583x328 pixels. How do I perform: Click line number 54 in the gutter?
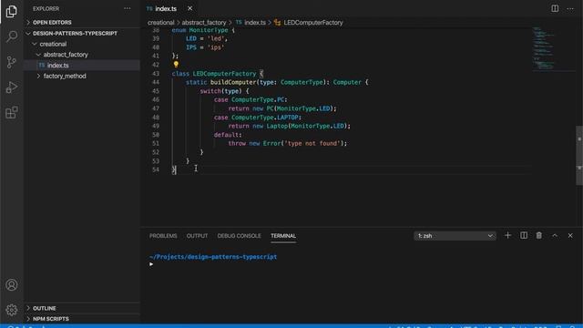(x=156, y=169)
